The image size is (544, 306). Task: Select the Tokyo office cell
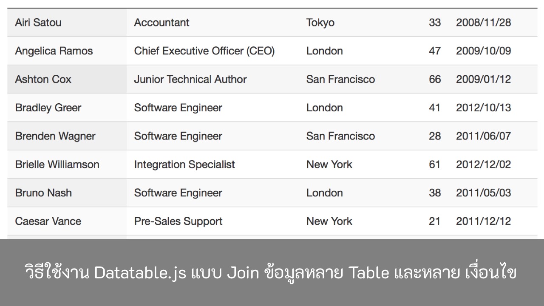[353, 23]
